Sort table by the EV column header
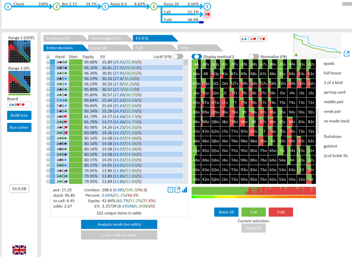The image size is (352, 257). [x=103, y=57]
